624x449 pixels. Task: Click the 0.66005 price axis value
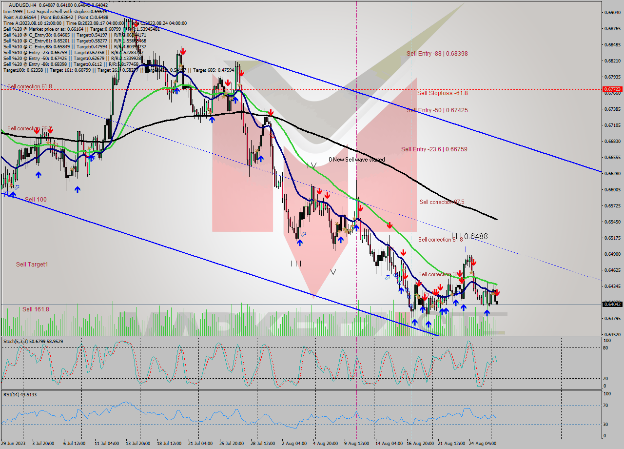click(x=612, y=190)
